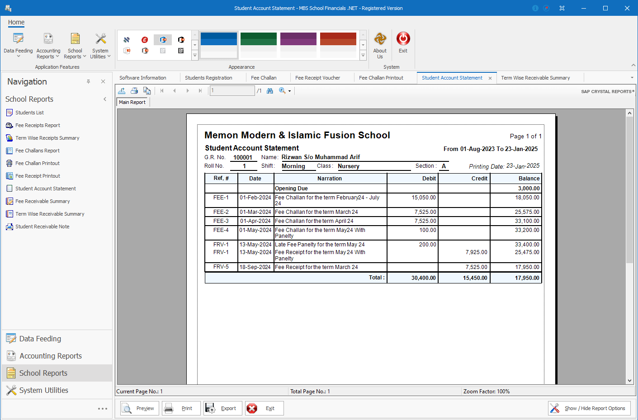Click the copy toolbar icon
This screenshot has width=638, height=420.
(x=147, y=91)
